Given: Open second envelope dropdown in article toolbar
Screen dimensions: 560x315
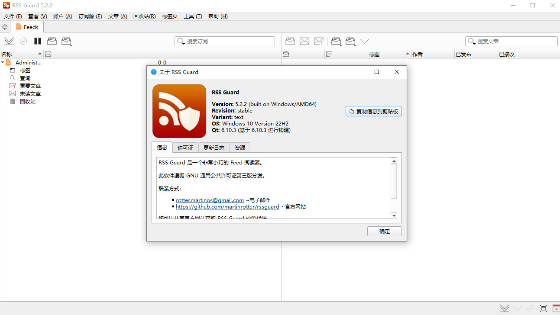Looking at the screenshot, I should click(351, 41).
